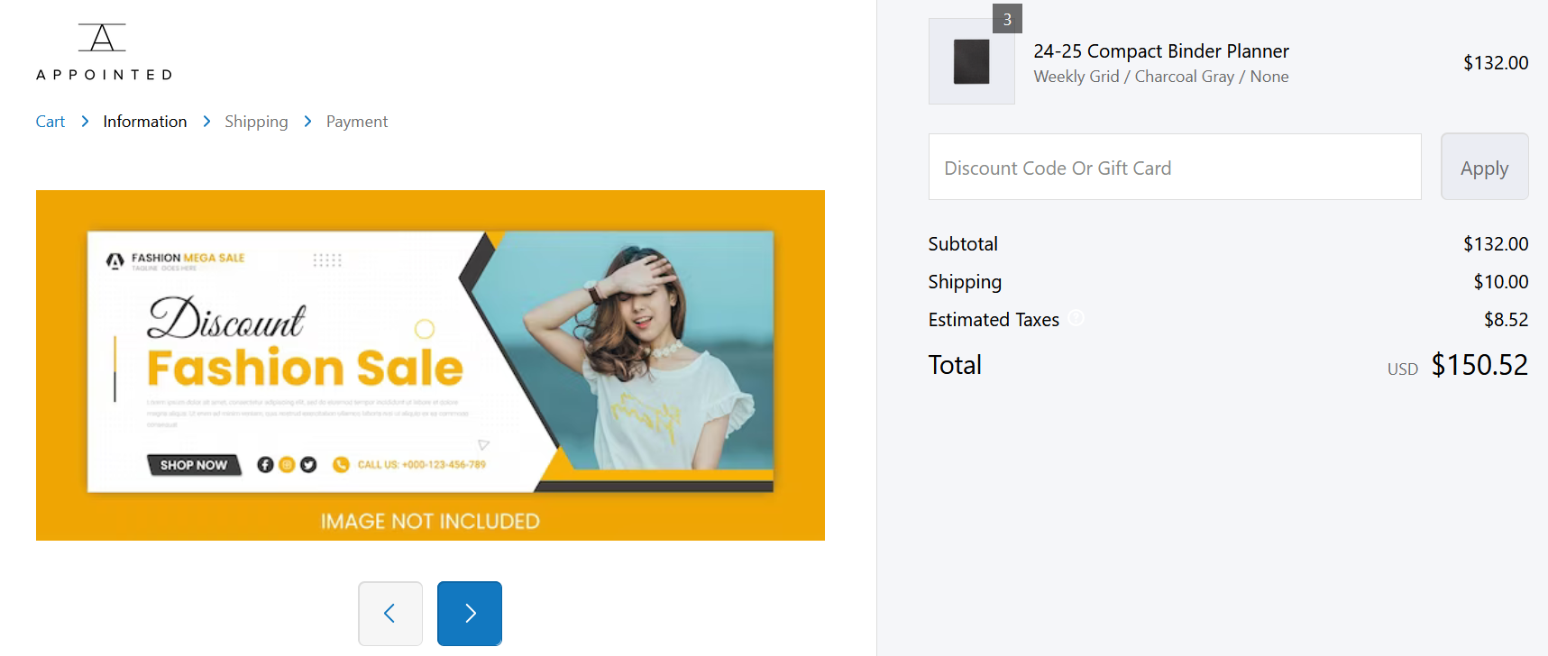
Task: Click the Facebook icon in the banner
Action: point(265,465)
